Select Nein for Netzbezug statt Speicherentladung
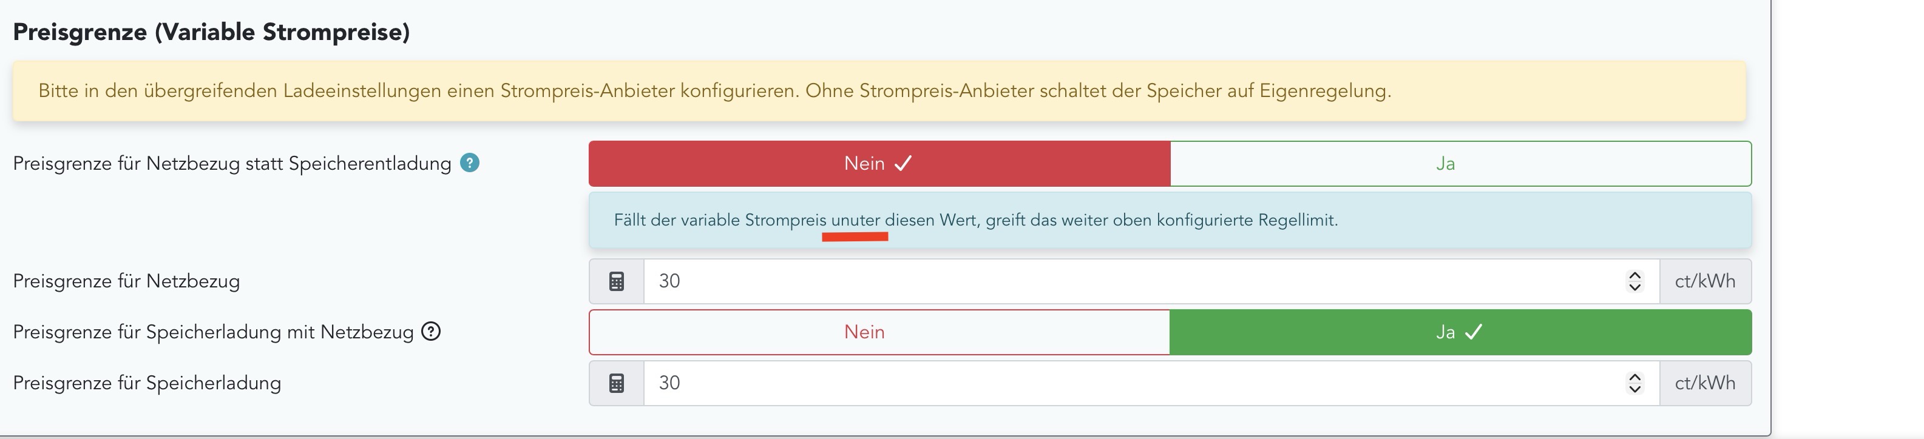The height and width of the screenshot is (439, 1924). 878,164
